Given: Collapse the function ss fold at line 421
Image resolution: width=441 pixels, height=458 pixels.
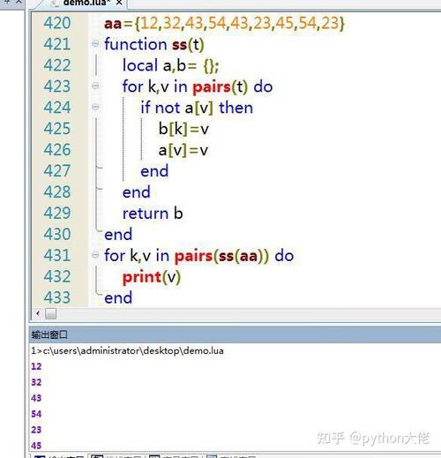Looking at the screenshot, I should coord(95,44).
